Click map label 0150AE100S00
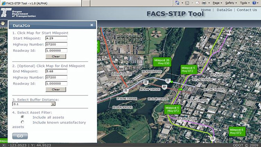This screenshot has height=147, width=261. (x=127, y=98)
